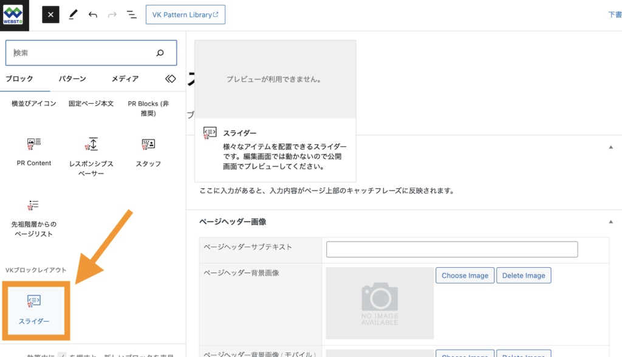Viewport: 622px width, 357px height.
Task: Click the search magnifier icon
Action: point(160,53)
